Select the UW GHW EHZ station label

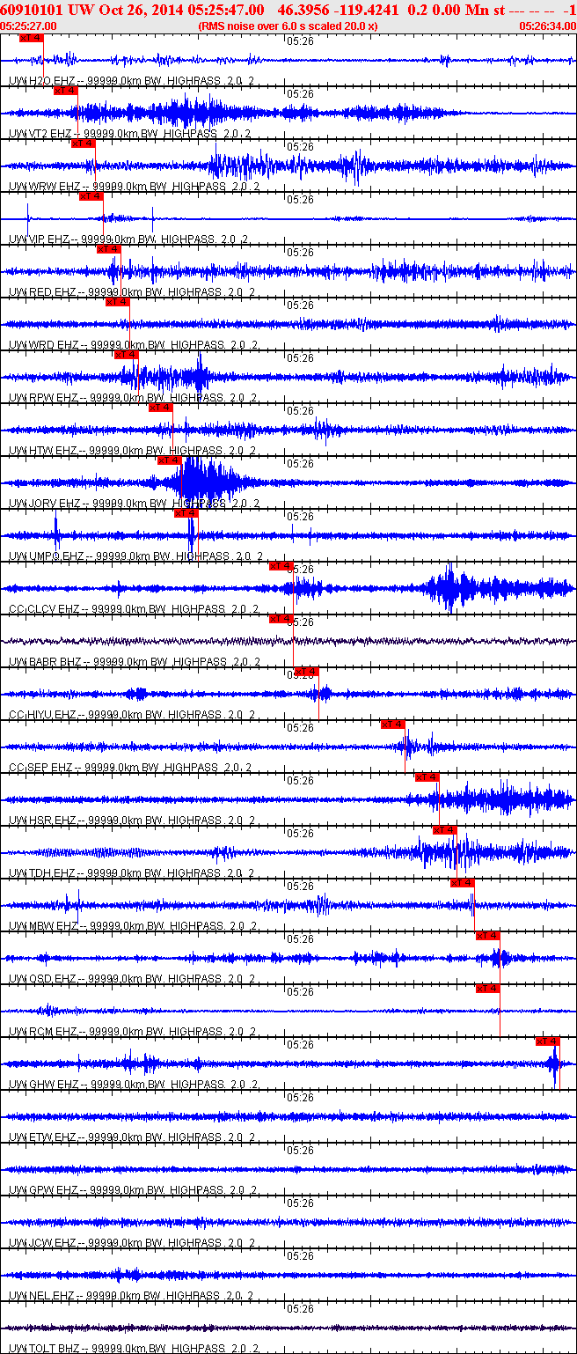(132, 1085)
